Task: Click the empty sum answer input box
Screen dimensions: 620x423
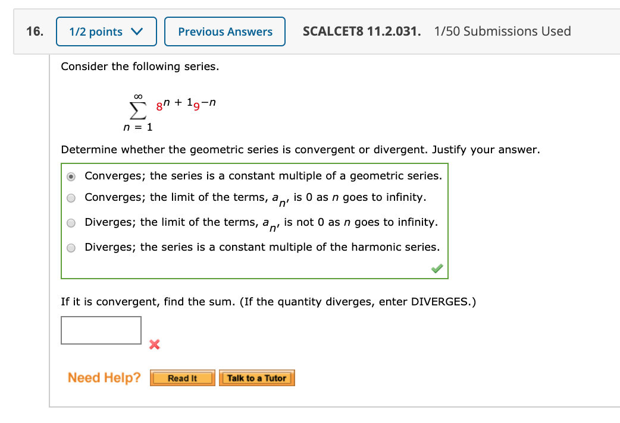Action: pos(101,330)
